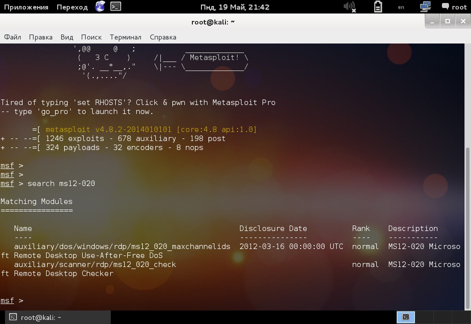This screenshot has height=324, width=471.
Task: Click 'Remote Desktop Use-After-Free DoS' text
Action: click(88, 255)
